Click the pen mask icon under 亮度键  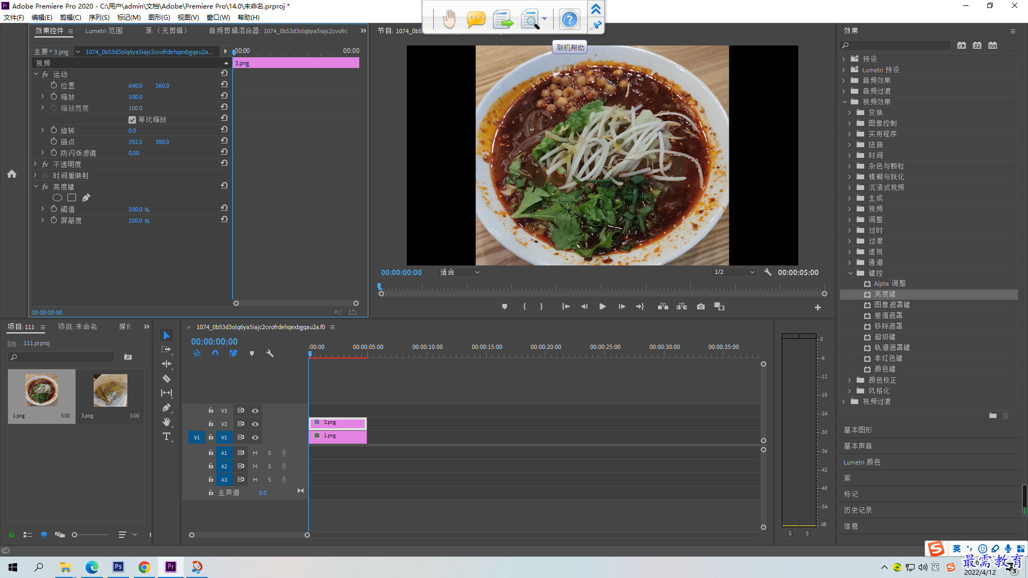[x=86, y=197]
